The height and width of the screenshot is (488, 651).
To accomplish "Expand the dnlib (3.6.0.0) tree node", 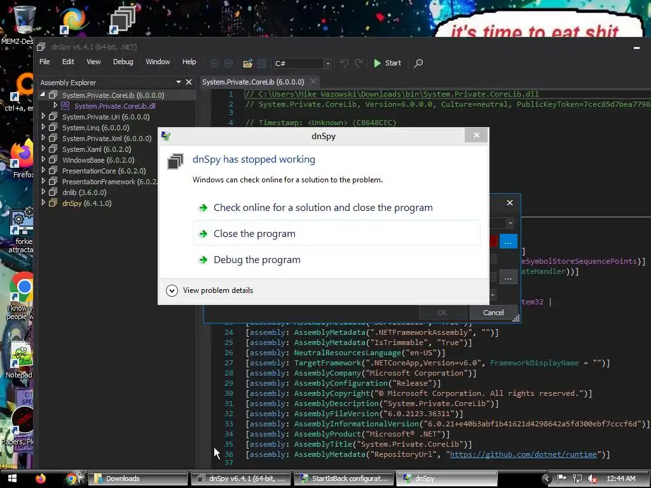I will [43, 192].
